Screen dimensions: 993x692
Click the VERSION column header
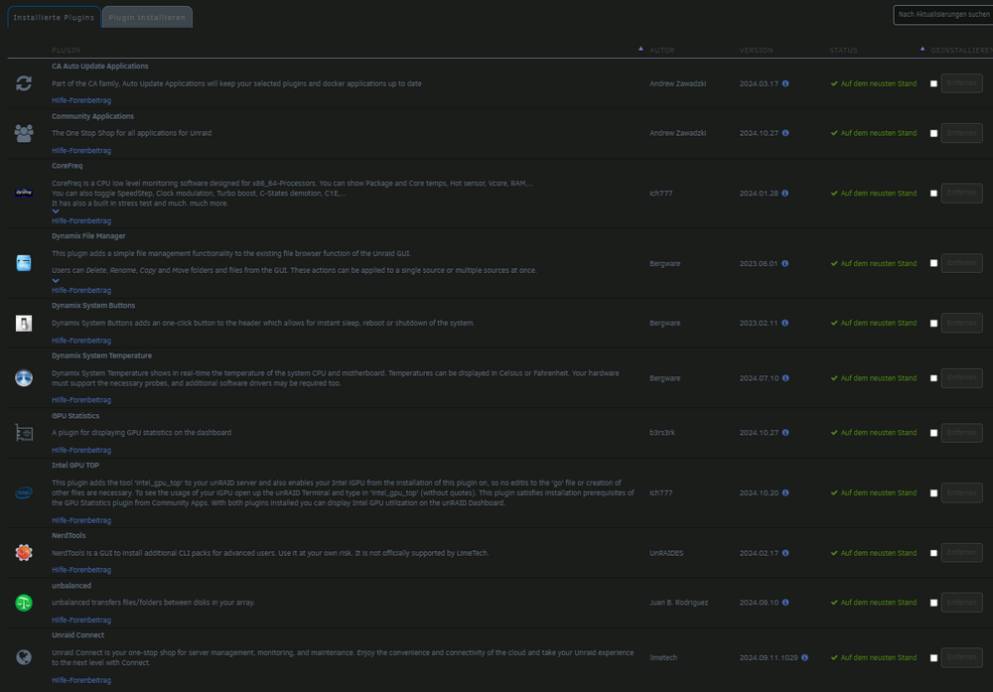pyautogui.click(x=756, y=50)
